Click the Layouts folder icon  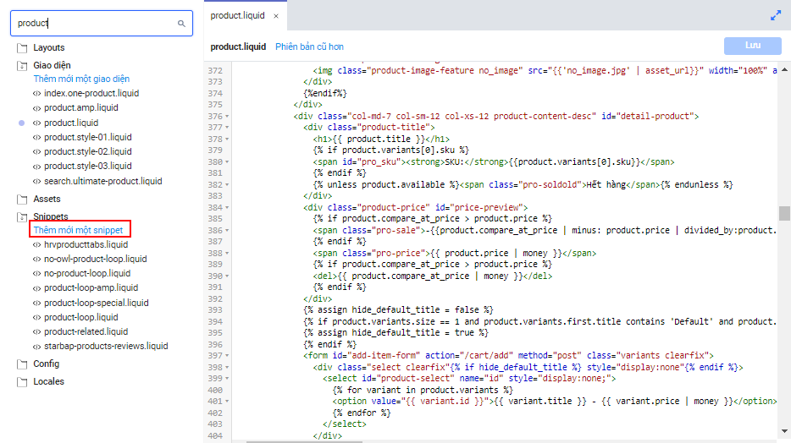coord(22,48)
